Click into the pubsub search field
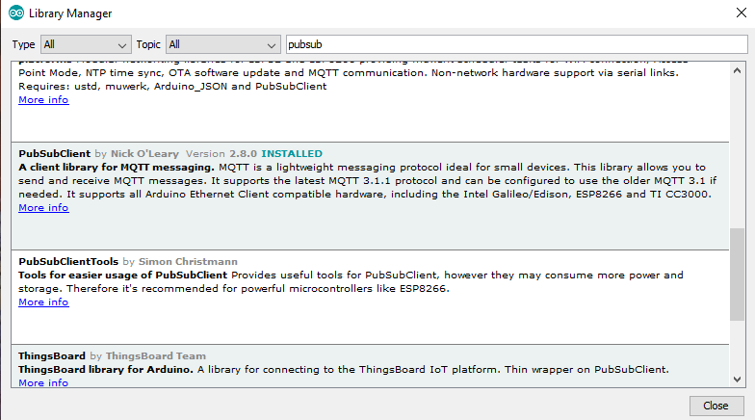 (x=516, y=44)
